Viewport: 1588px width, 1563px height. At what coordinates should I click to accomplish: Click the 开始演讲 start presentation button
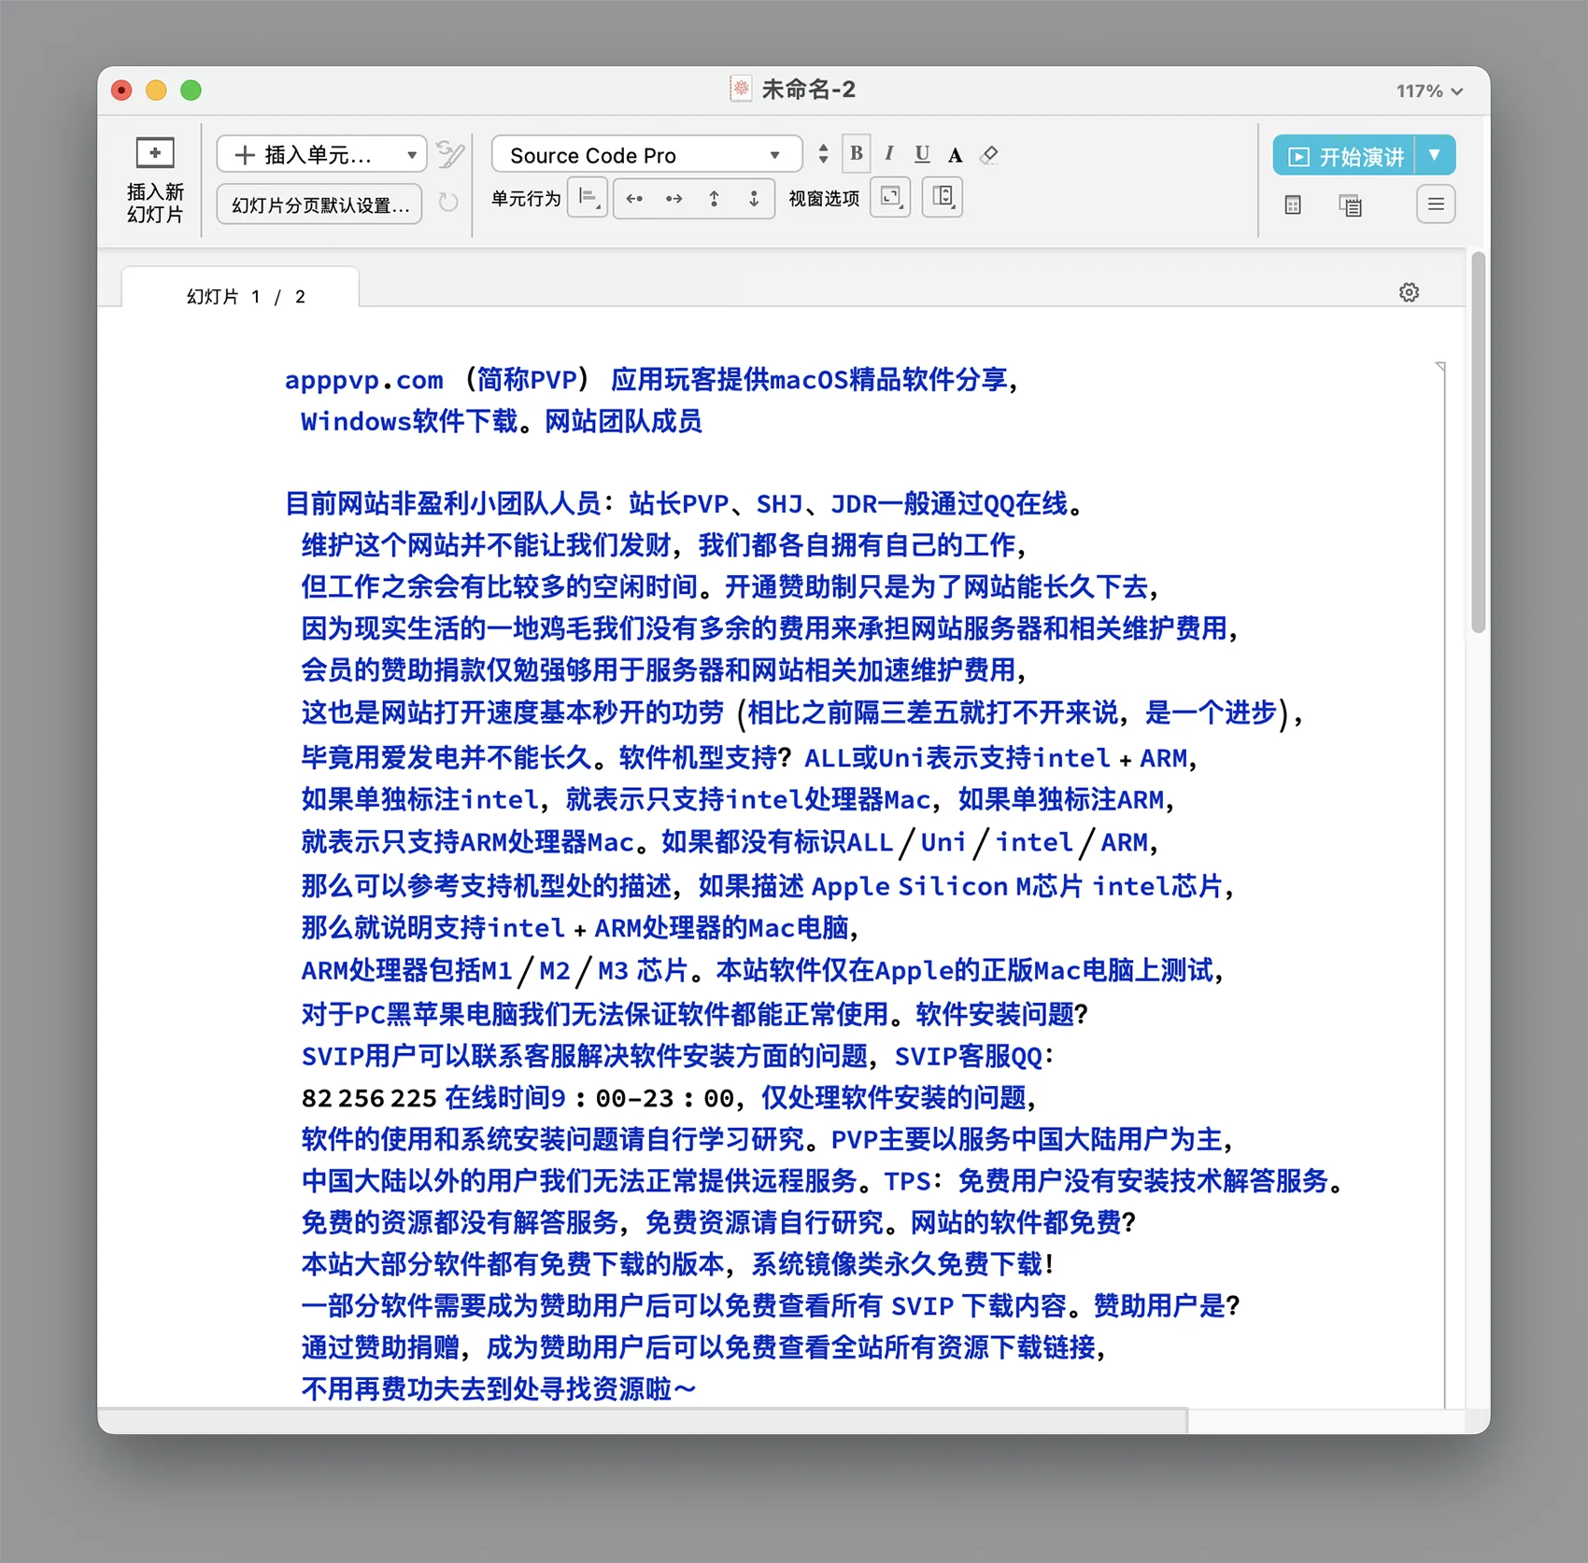point(1346,156)
